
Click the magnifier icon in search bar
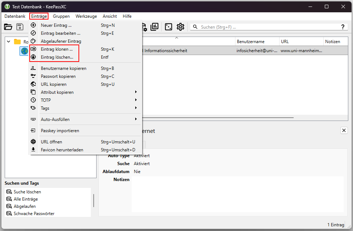coord(195,27)
